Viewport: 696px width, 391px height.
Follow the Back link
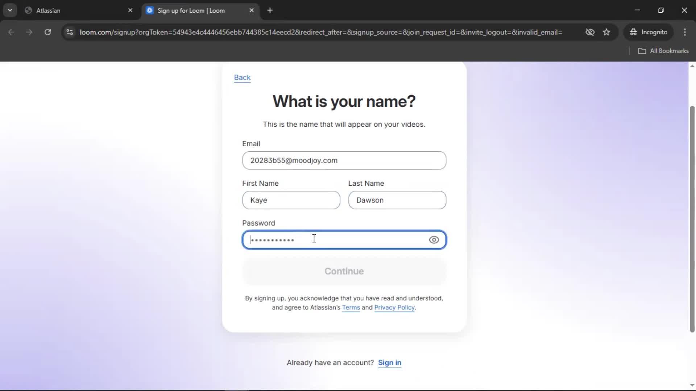[x=242, y=77]
